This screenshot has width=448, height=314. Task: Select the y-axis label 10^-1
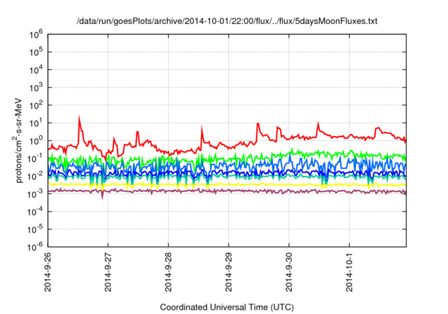[x=36, y=158]
